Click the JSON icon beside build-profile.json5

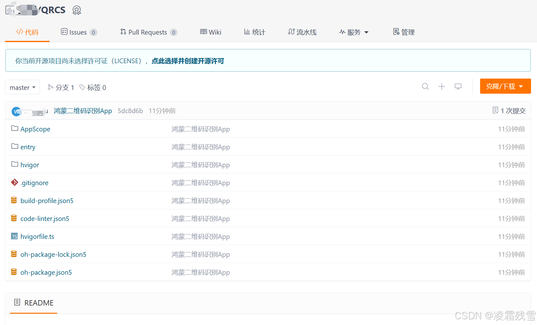point(14,200)
